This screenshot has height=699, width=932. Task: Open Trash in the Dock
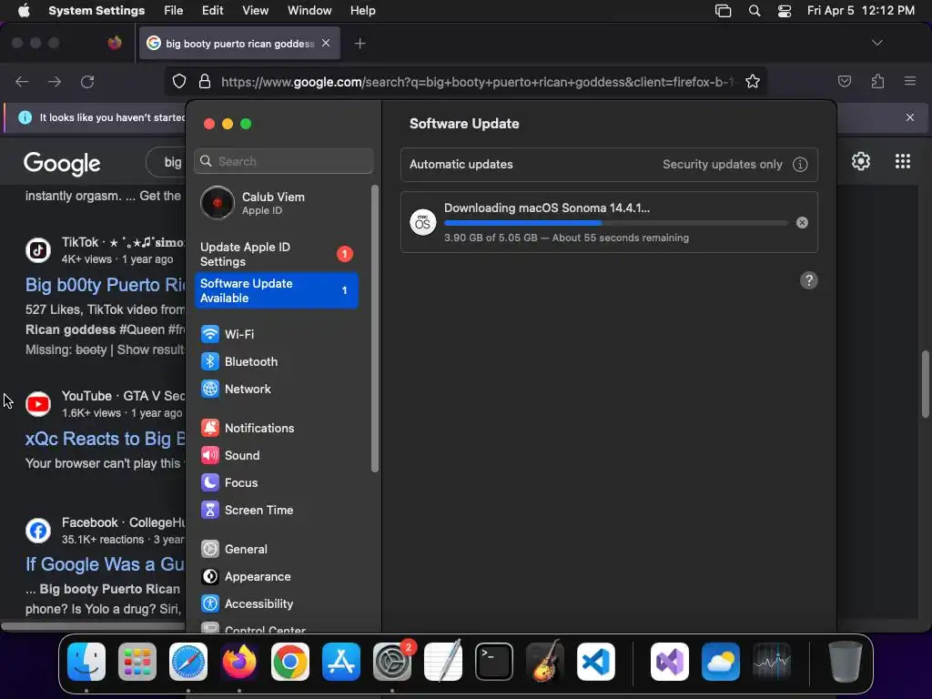click(846, 662)
